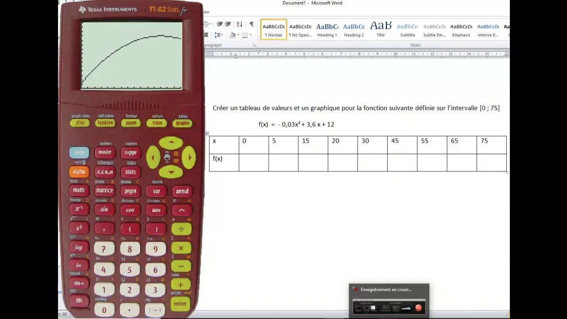Click the var key
Screen dimensions: 567x319
156,191
